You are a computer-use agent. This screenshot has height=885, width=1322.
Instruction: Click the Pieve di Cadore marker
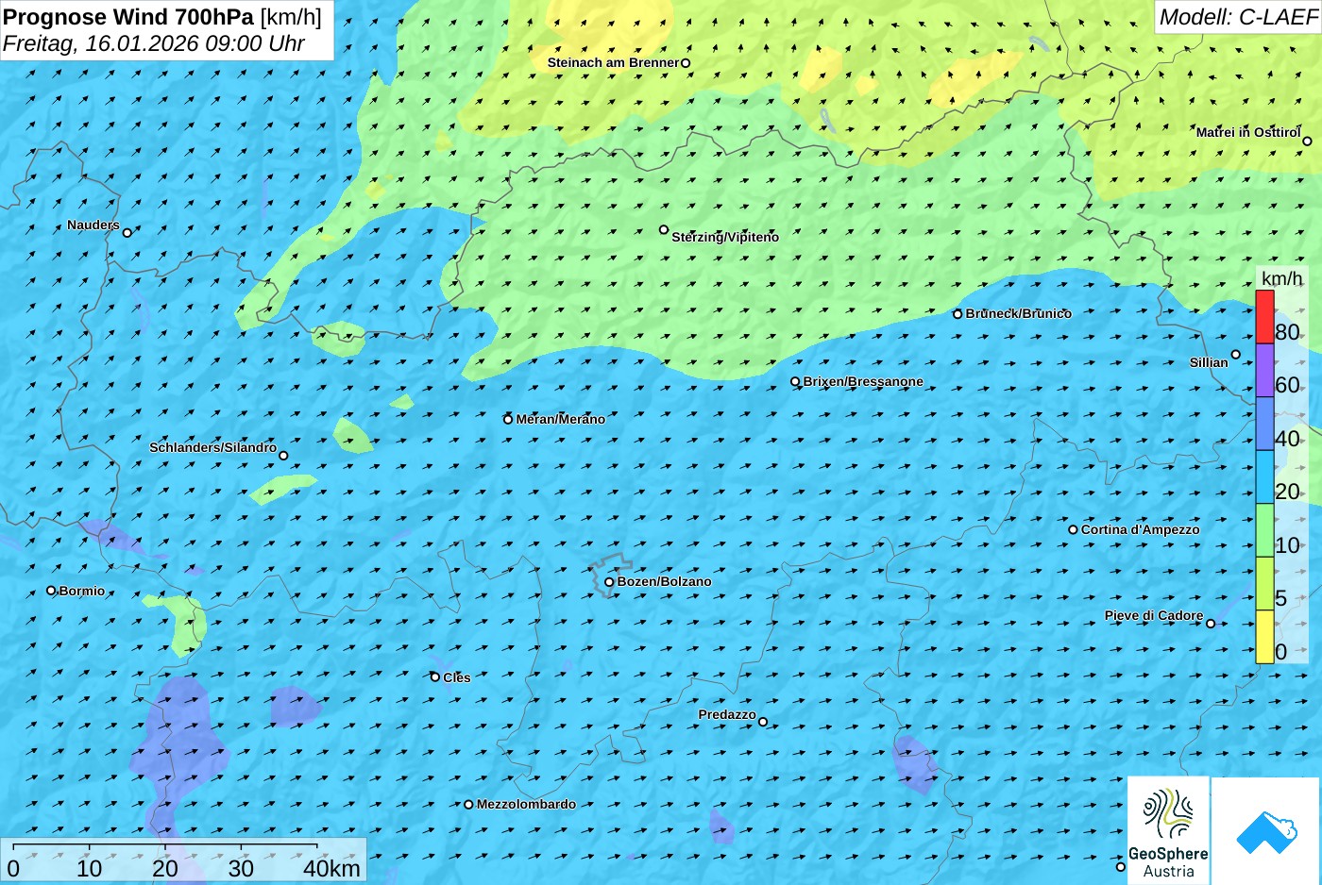1211,624
